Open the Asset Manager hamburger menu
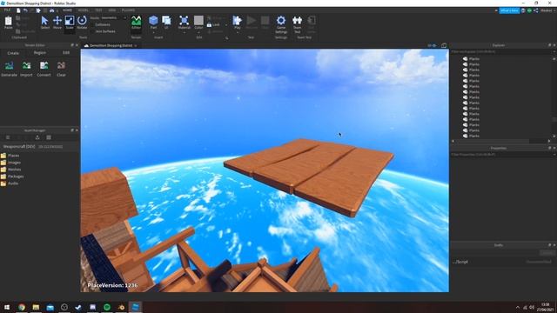The width and height of the screenshot is (557, 313). point(8,137)
